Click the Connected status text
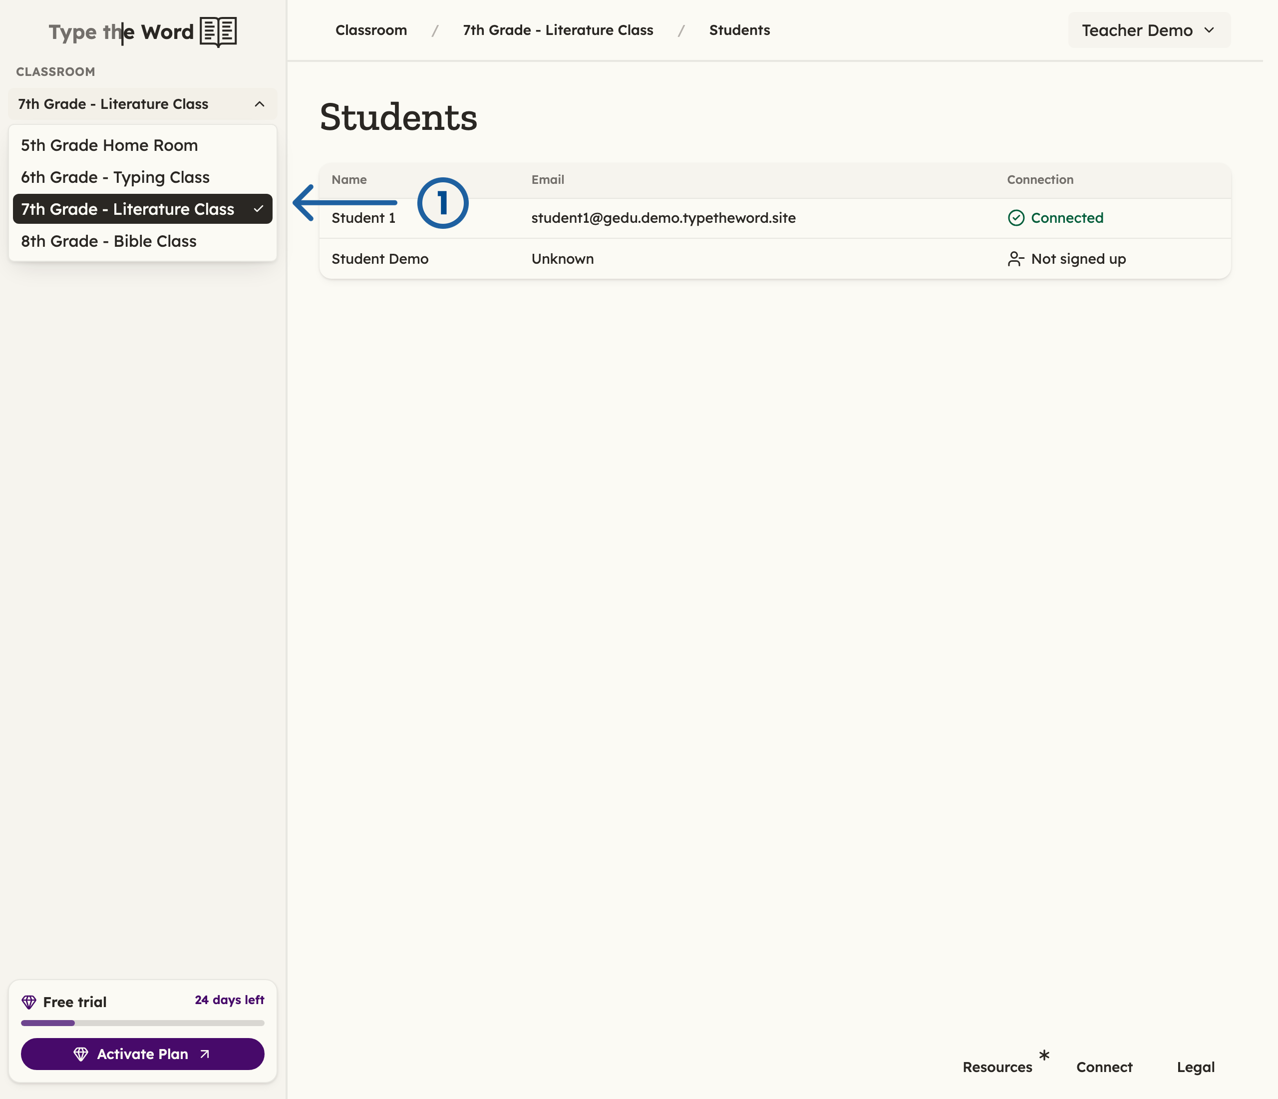This screenshot has width=1278, height=1099. pos(1067,218)
